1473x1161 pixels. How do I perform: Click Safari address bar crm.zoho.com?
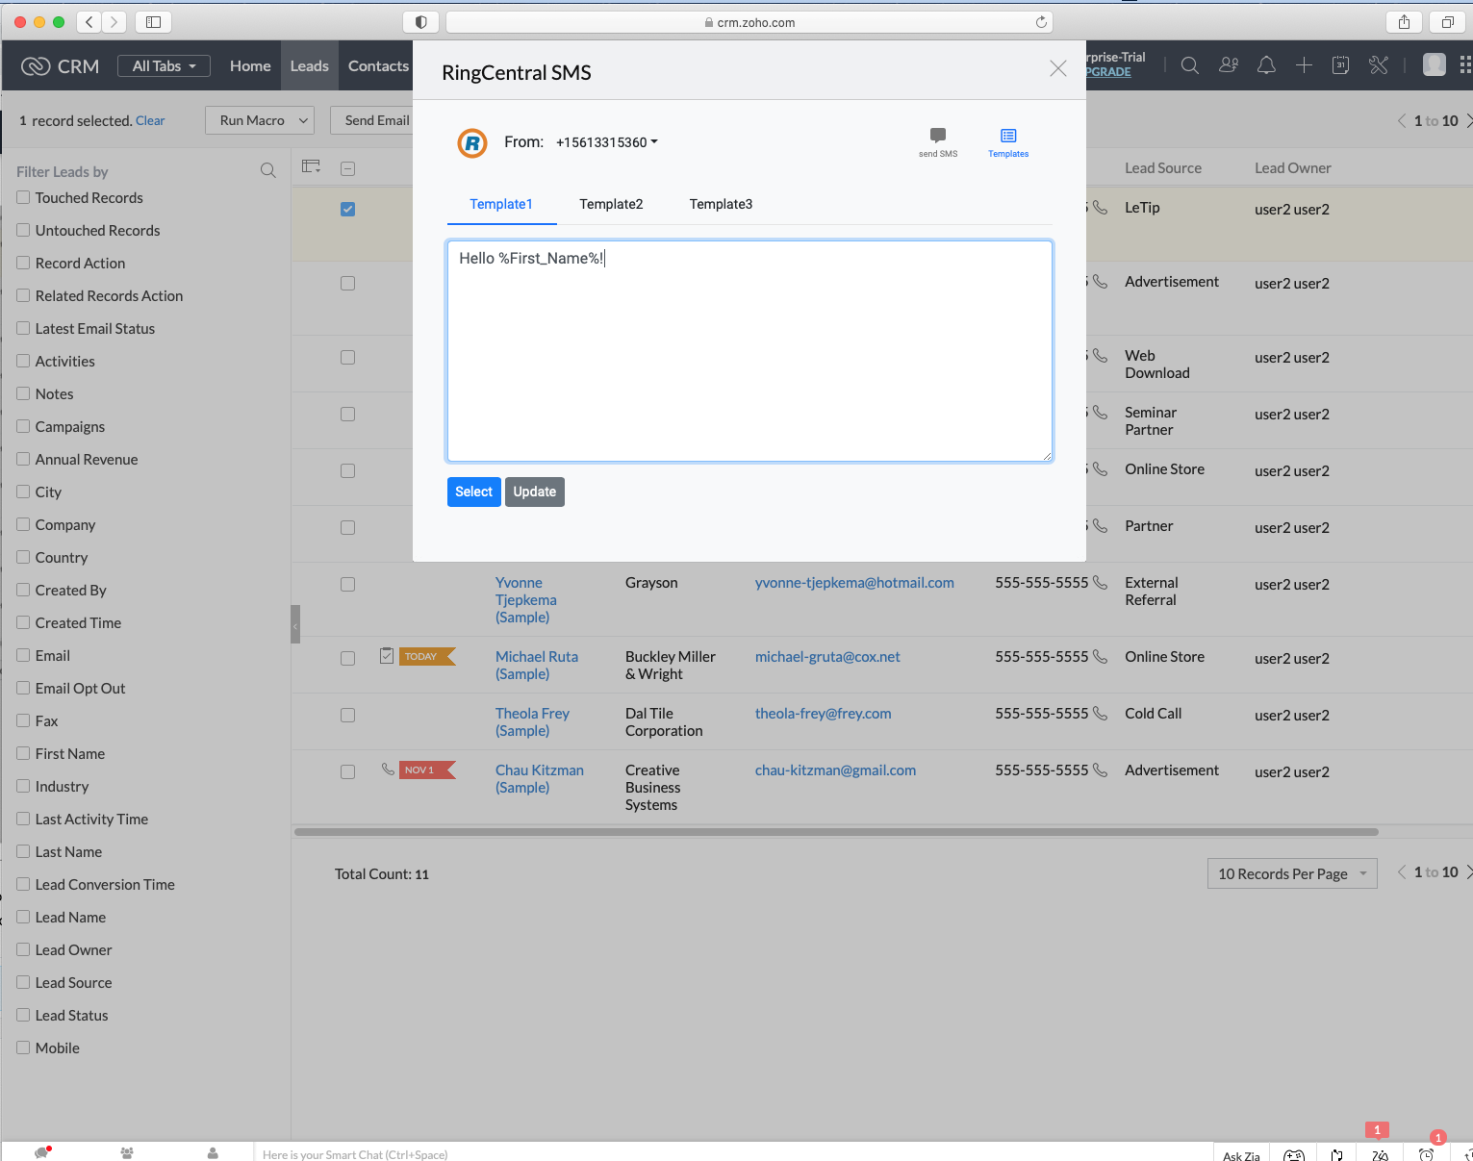(x=749, y=22)
